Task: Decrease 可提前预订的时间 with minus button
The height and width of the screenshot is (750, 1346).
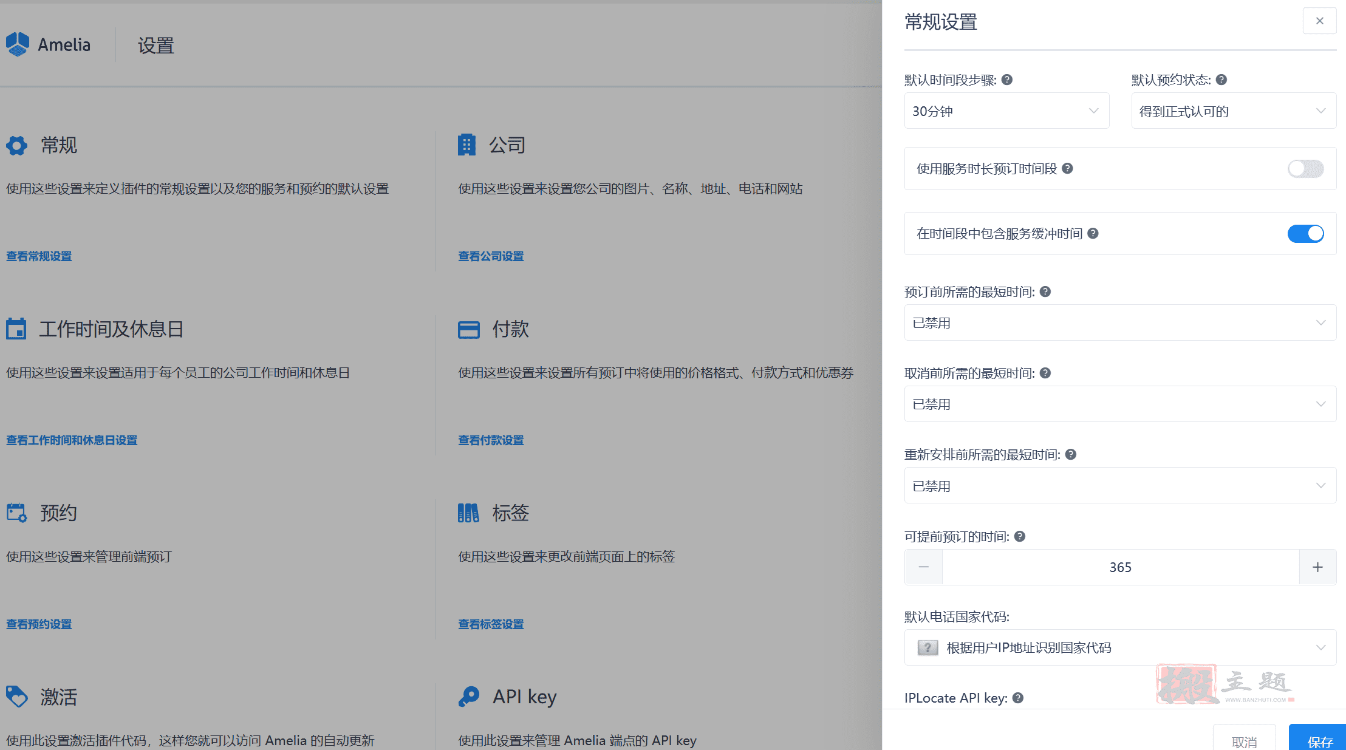Action: [923, 567]
